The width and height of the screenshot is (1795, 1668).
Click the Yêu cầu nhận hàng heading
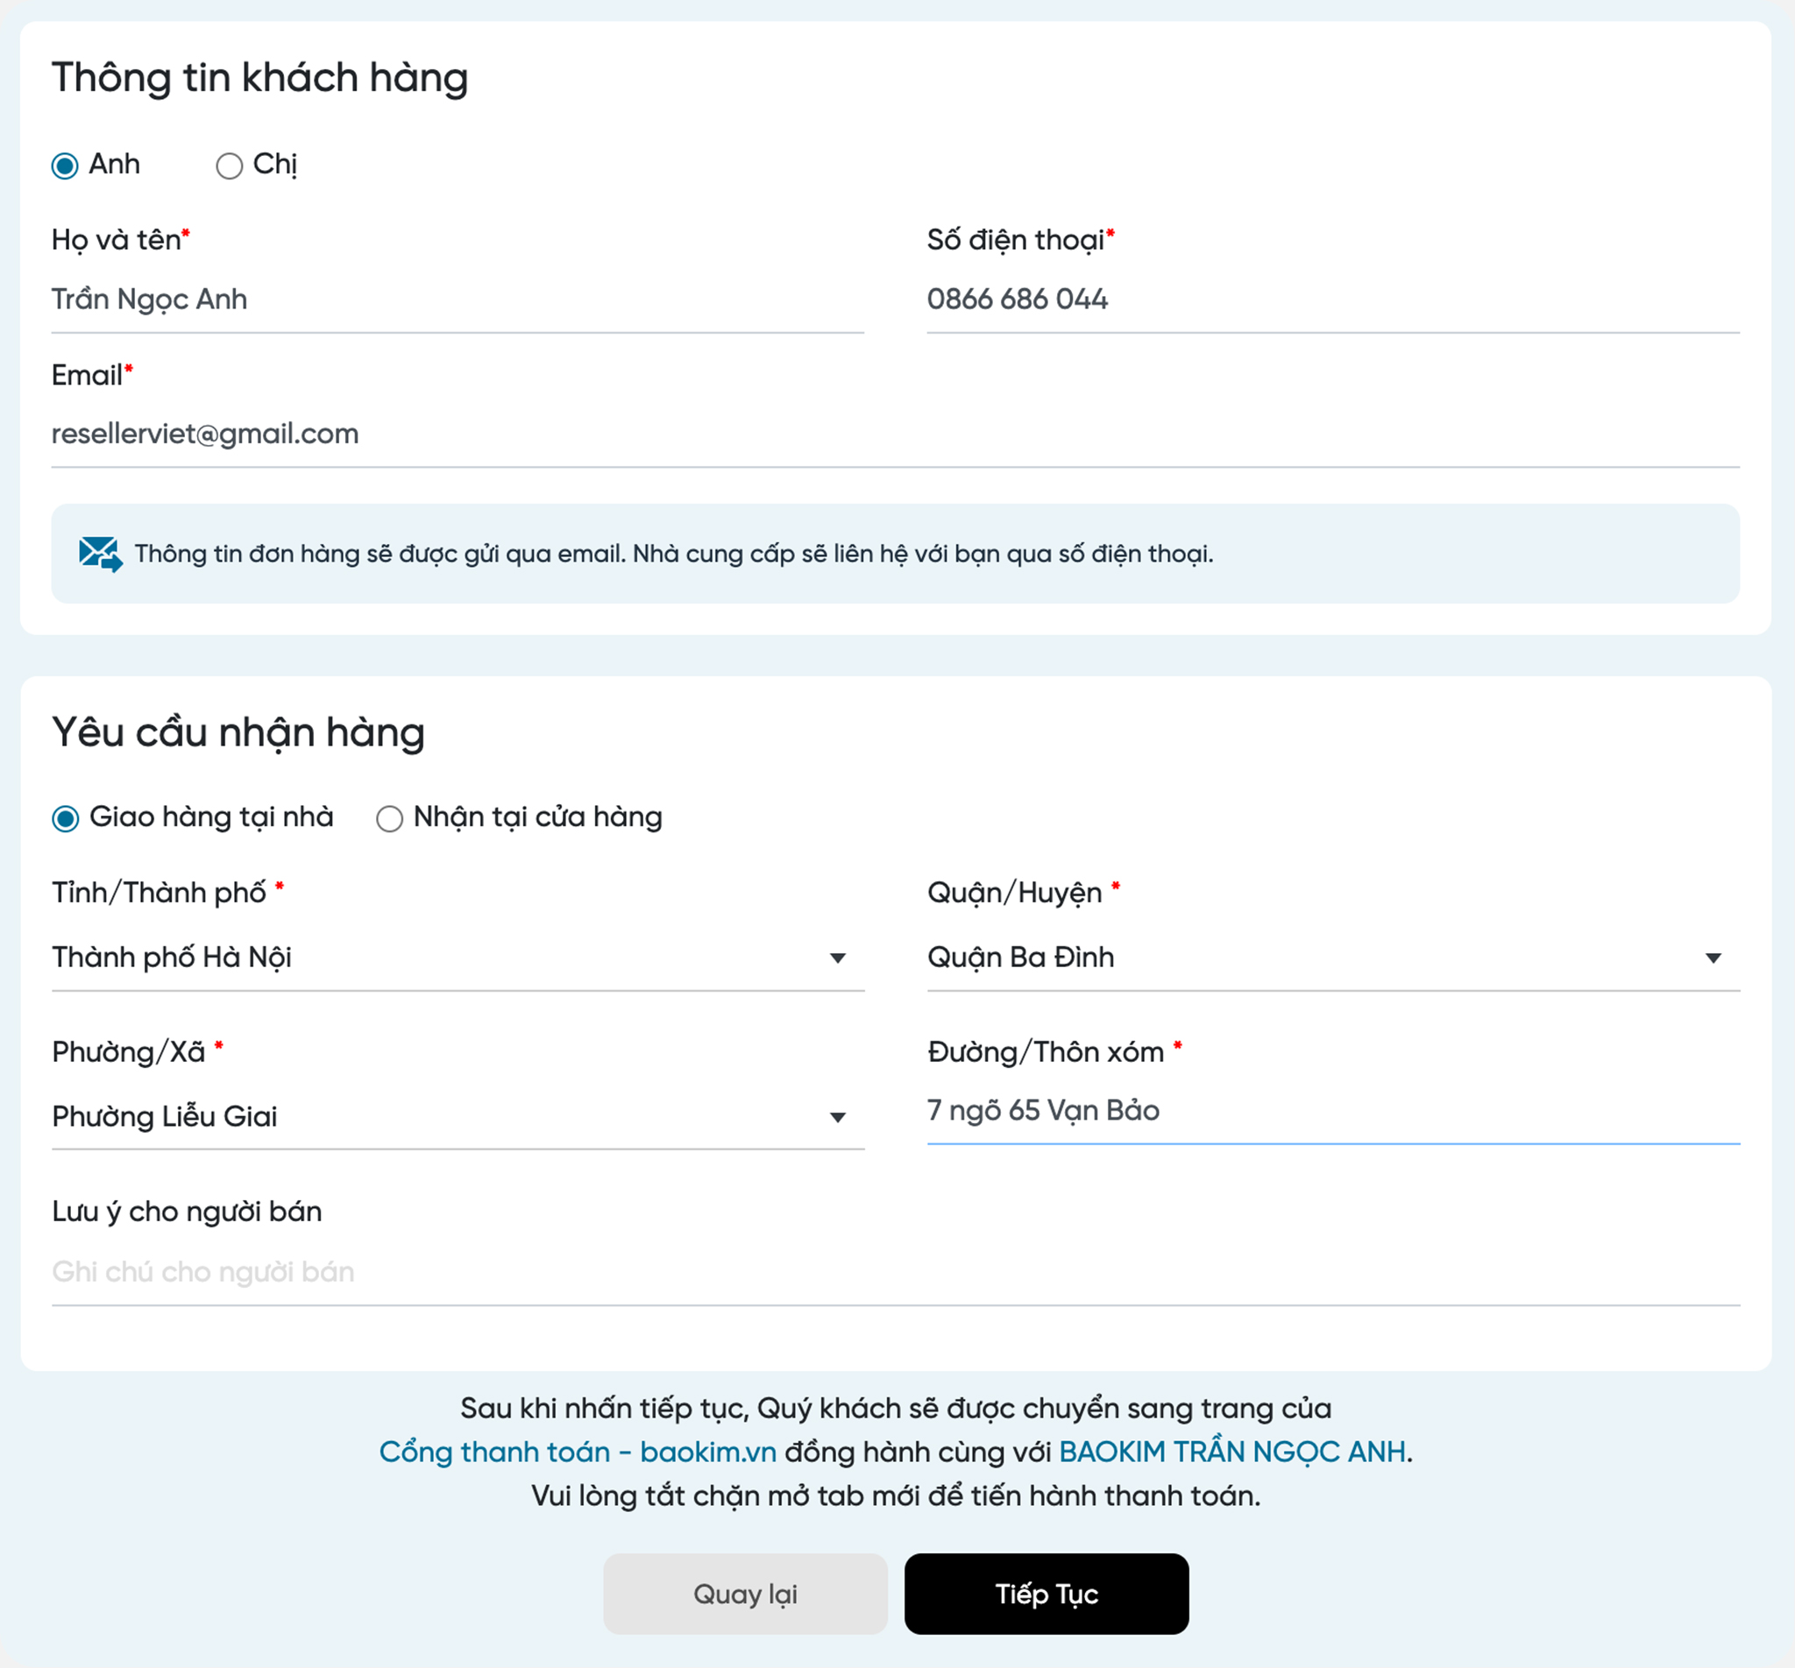[x=238, y=733]
